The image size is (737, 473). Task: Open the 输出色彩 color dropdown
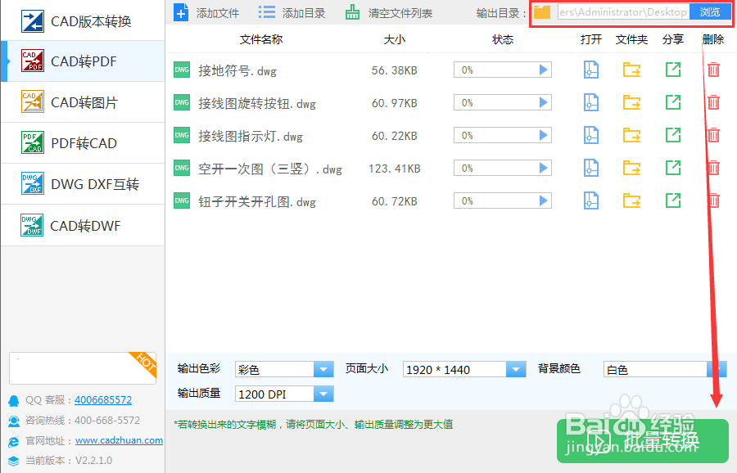click(323, 369)
